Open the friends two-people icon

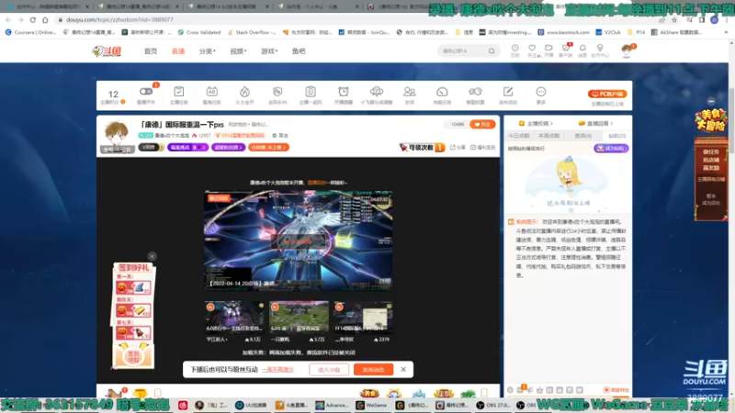pos(409,91)
